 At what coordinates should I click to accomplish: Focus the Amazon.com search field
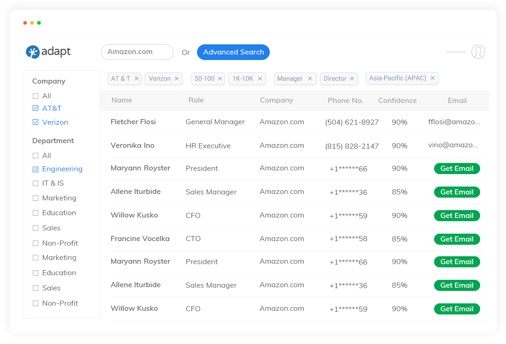pyautogui.click(x=137, y=52)
